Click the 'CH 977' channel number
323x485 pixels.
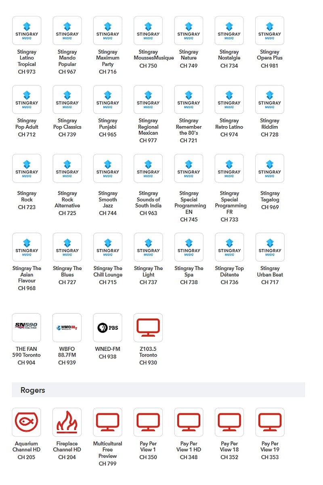[x=148, y=141]
